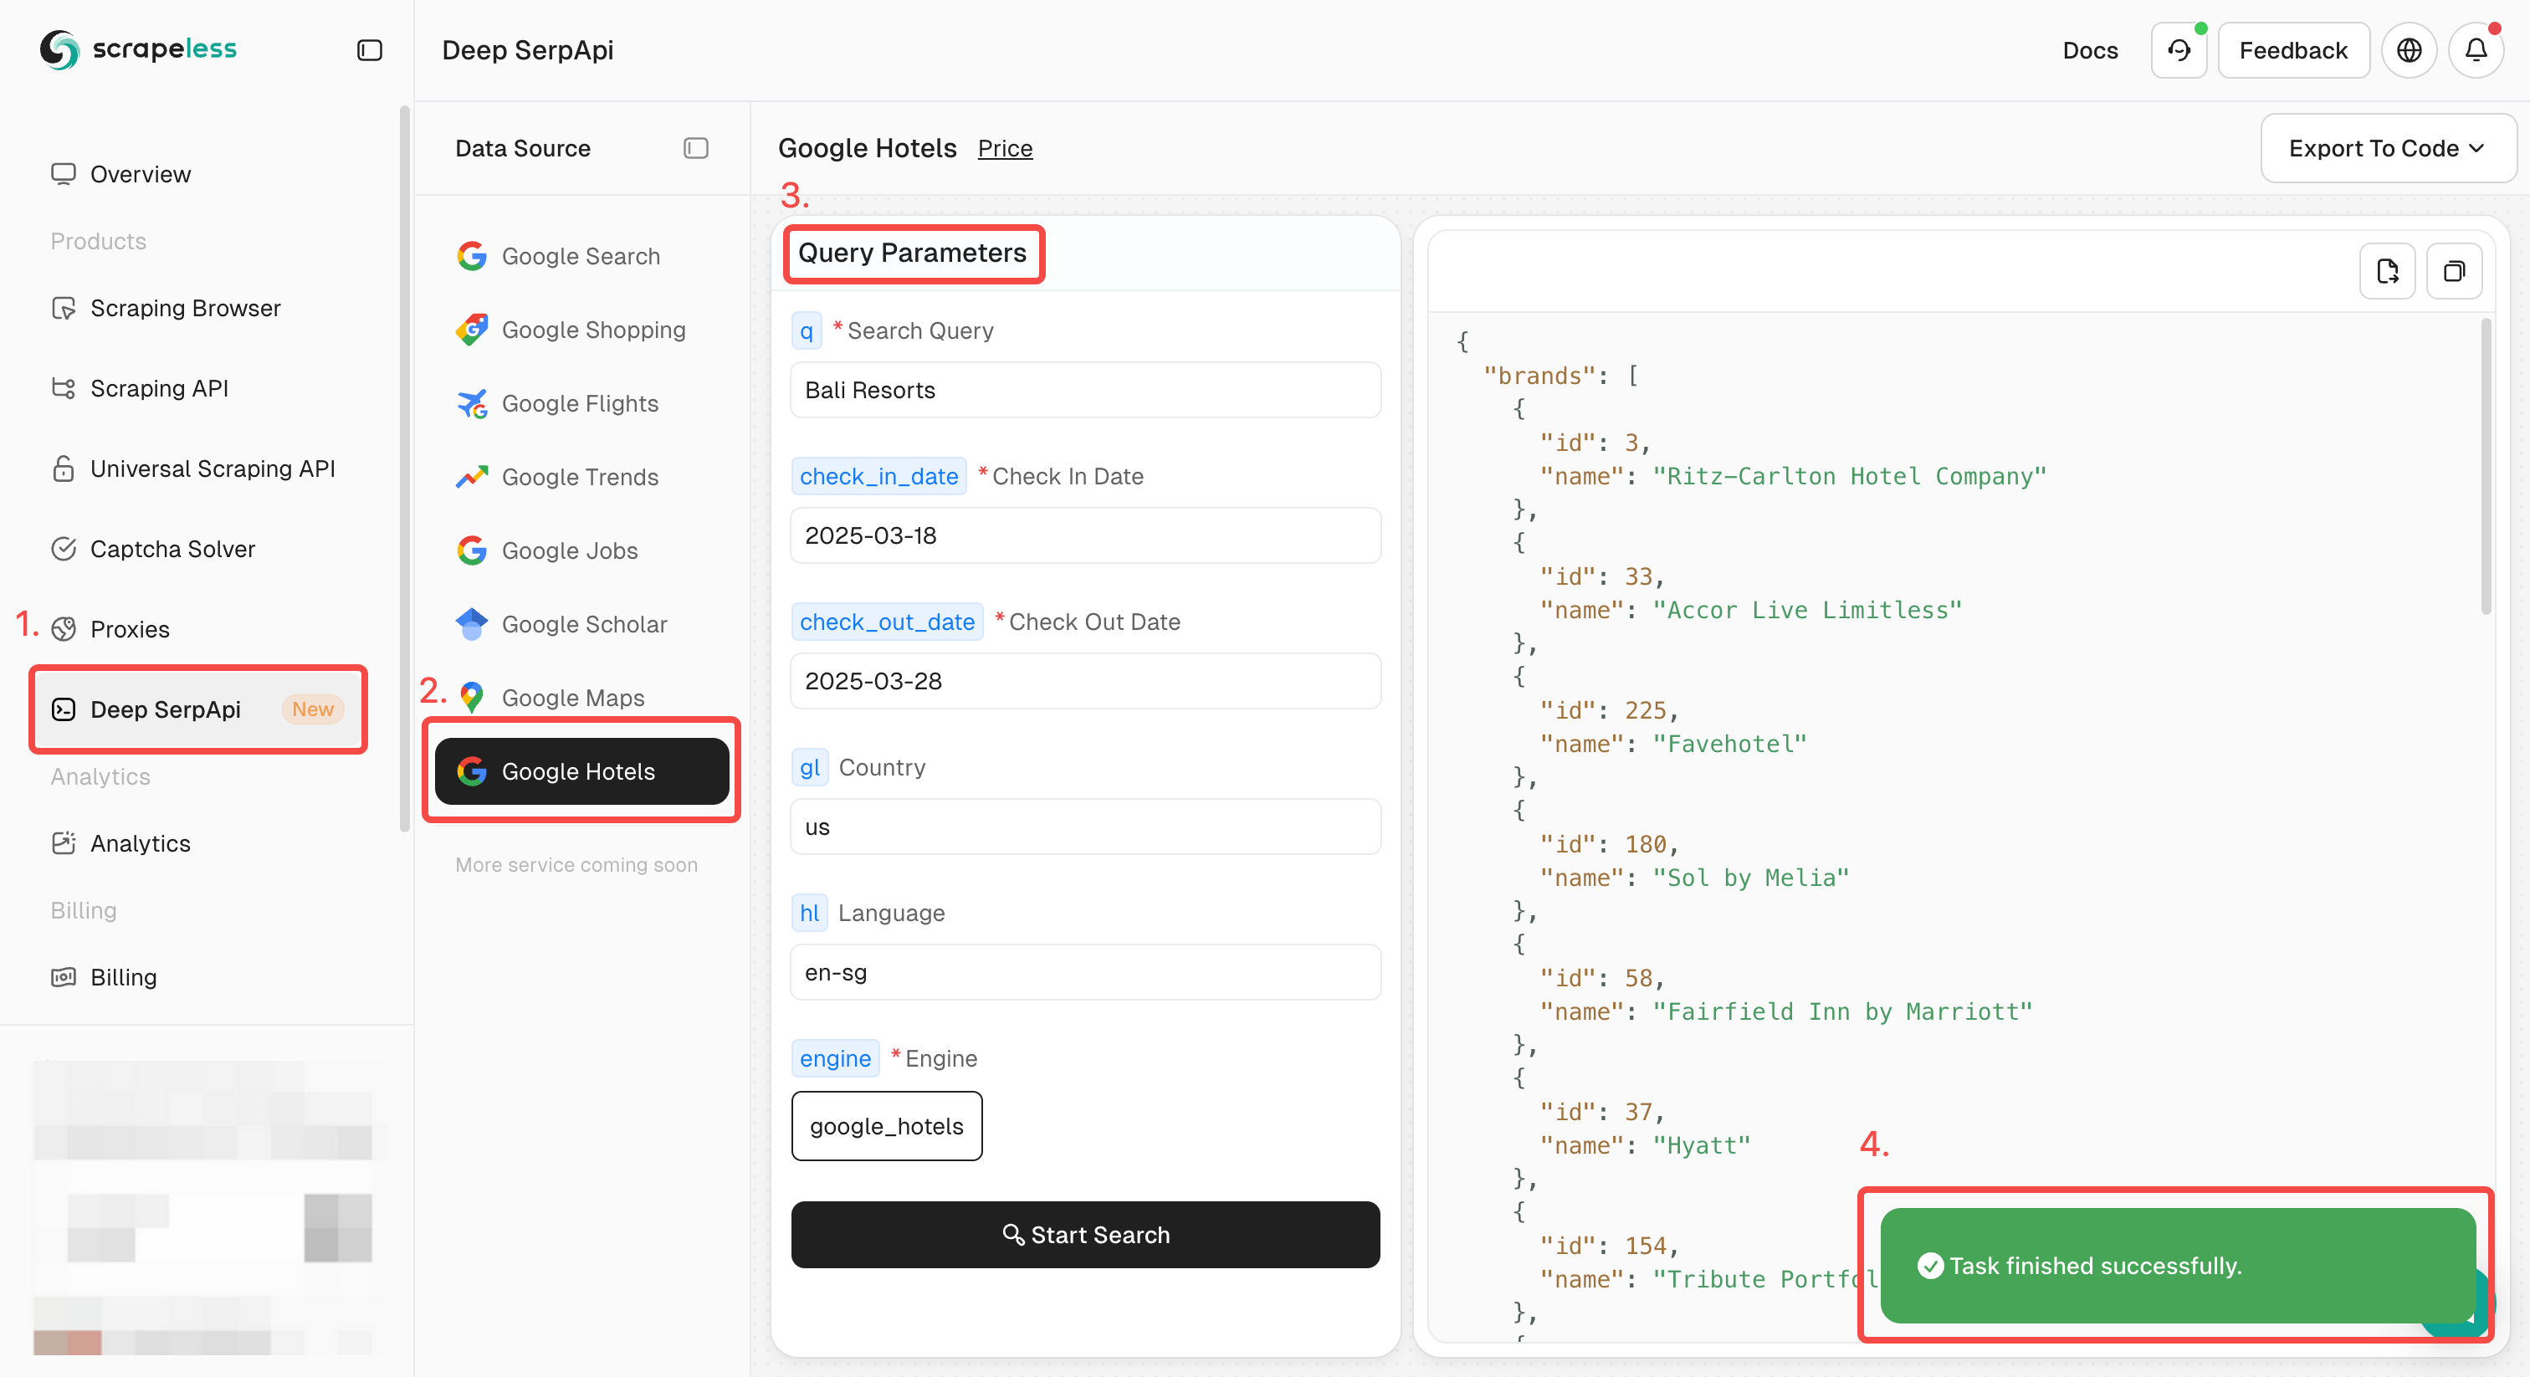This screenshot has height=1377, width=2530.
Task: Select Google Hotels data source
Action: click(x=581, y=772)
